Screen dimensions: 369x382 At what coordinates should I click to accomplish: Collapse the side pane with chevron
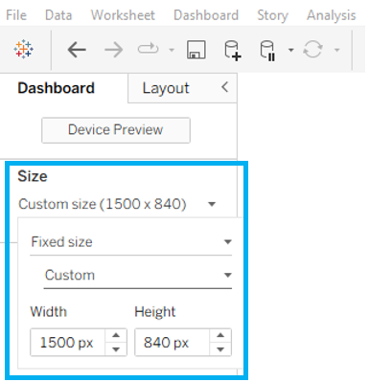tap(225, 87)
